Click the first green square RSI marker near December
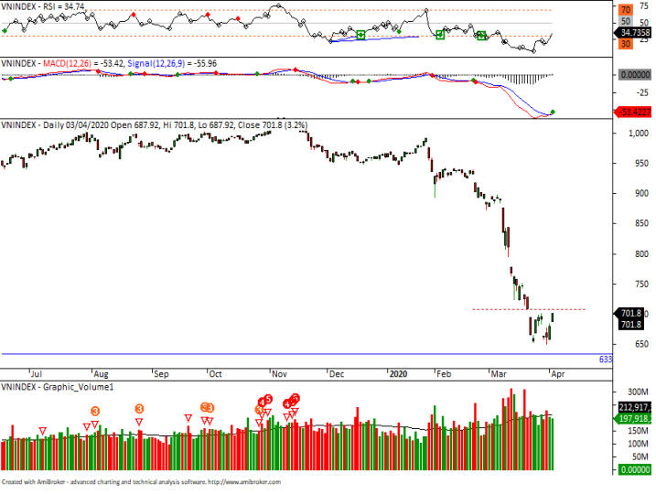 click(x=360, y=35)
